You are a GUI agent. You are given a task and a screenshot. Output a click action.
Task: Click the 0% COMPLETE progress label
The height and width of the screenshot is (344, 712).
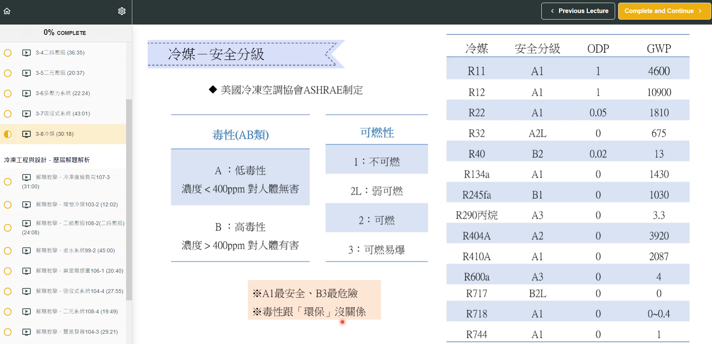(x=65, y=33)
